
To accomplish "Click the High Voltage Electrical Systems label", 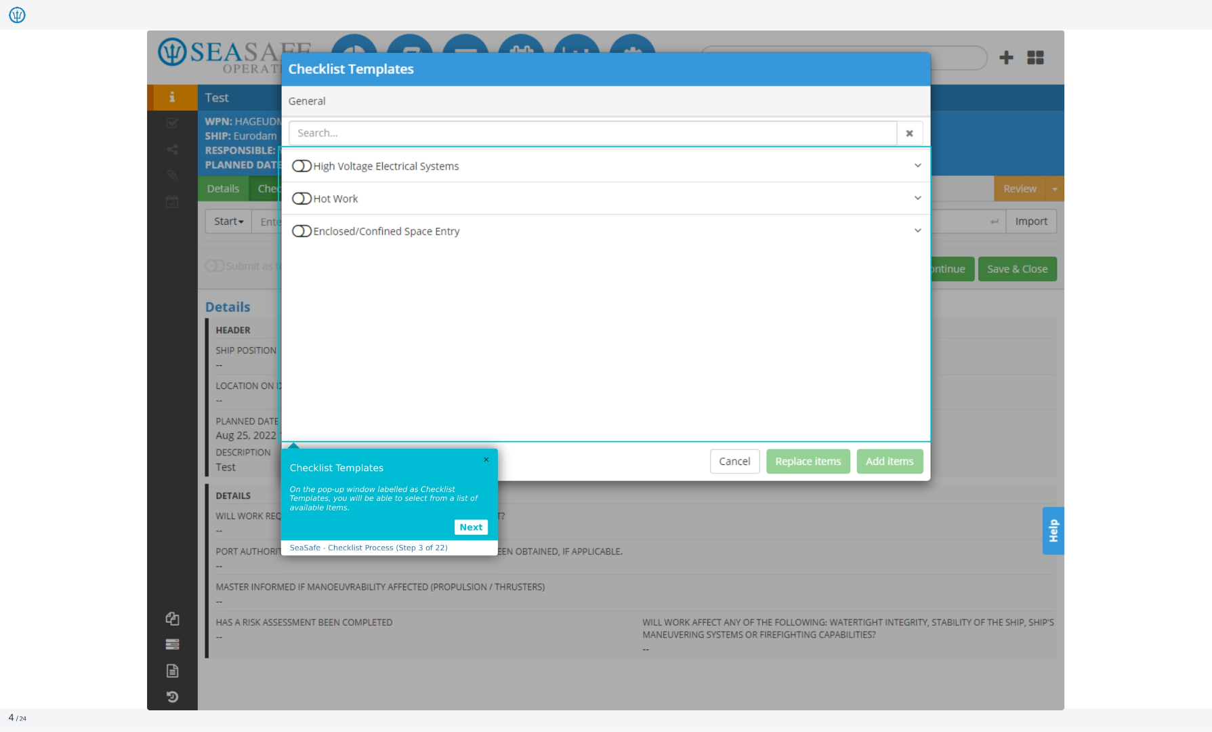I will click(385, 166).
